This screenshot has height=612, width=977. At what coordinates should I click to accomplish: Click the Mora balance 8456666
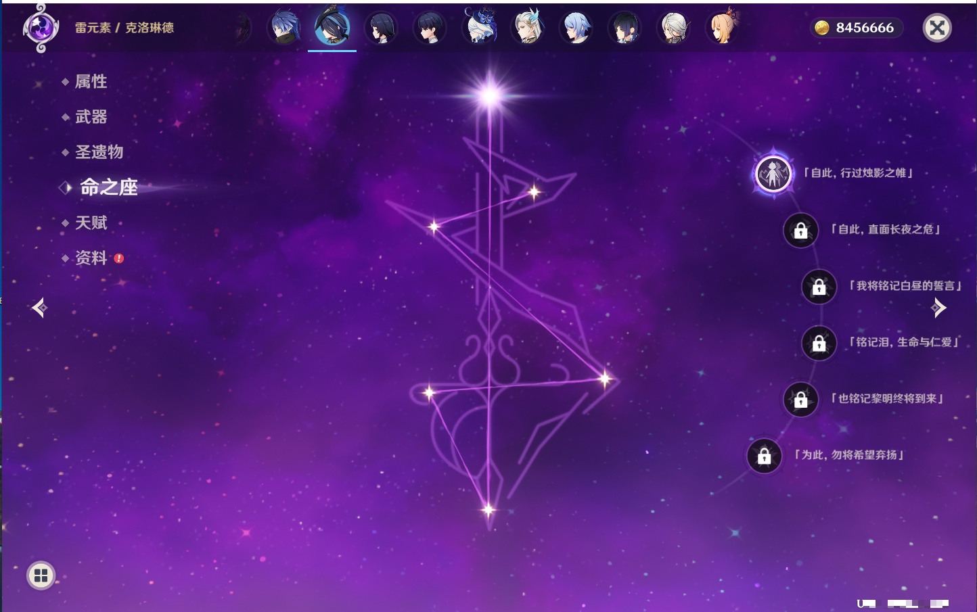(x=865, y=28)
